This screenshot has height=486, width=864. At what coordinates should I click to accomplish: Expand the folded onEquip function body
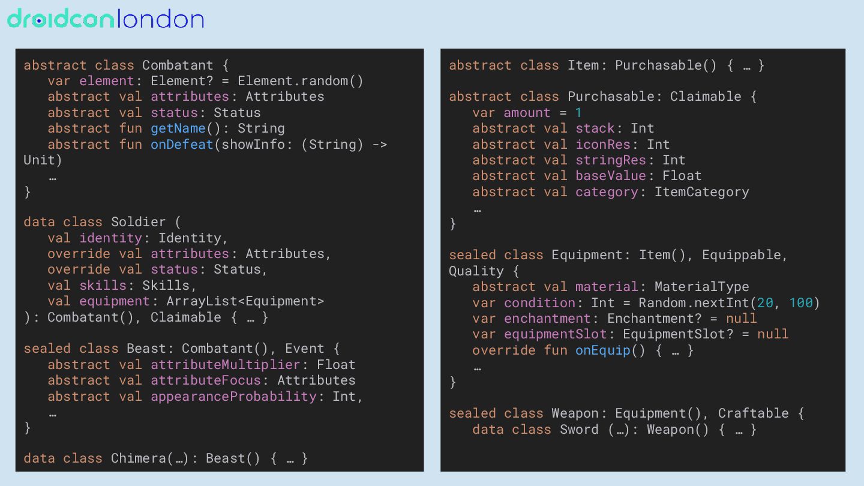(676, 350)
